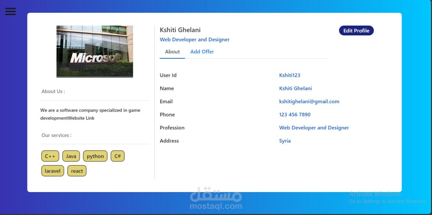Select the laravel service tag

coord(53,171)
